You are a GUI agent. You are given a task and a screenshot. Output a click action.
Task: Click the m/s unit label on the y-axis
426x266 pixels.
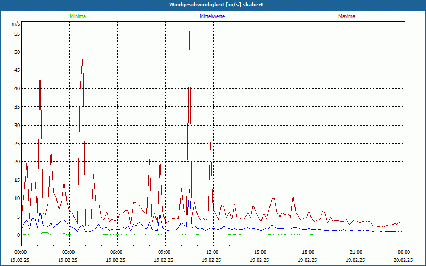[x=16, y=24]
